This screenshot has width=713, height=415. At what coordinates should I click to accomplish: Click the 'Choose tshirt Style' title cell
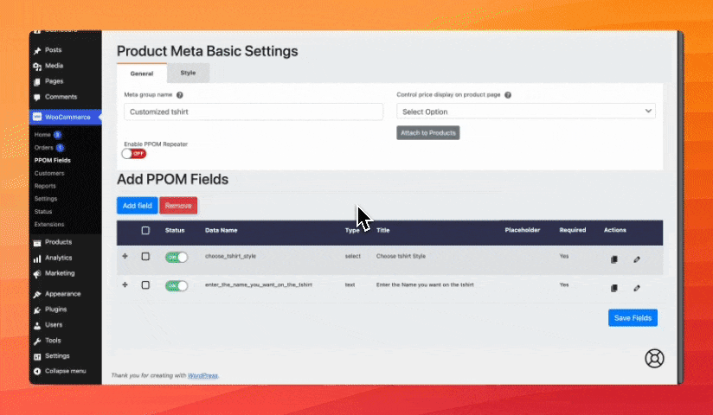[401, 257]
